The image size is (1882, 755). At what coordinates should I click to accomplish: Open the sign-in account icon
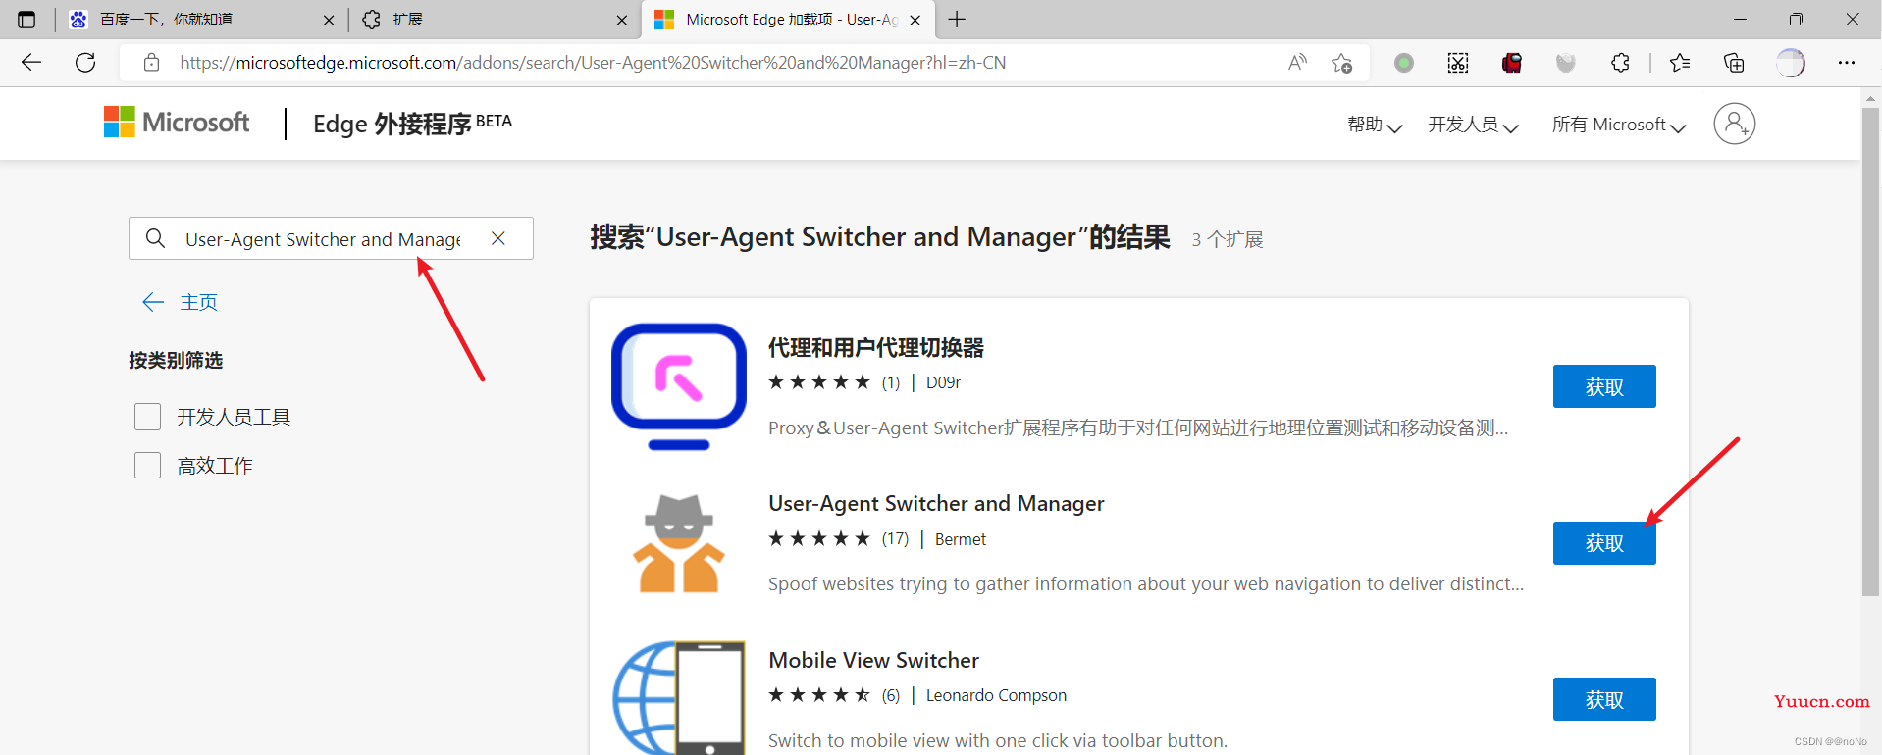tap(1735, 124)
